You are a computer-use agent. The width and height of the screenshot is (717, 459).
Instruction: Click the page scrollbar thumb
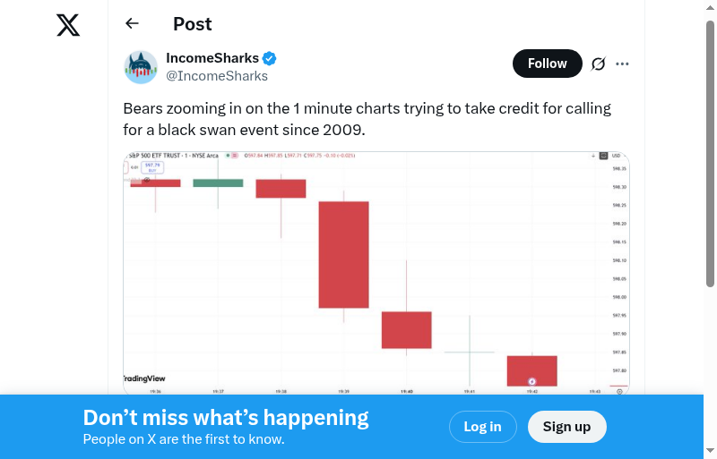coord(710,152)
